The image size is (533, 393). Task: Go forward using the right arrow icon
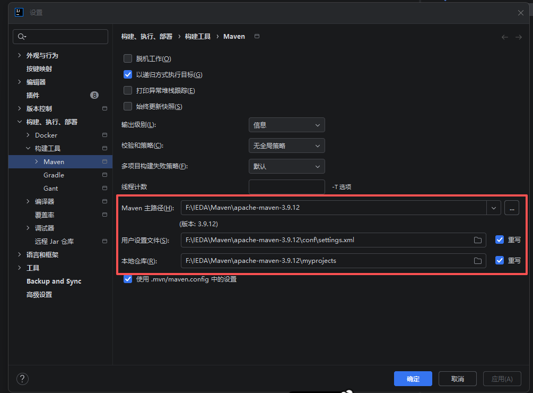(518, 37)
